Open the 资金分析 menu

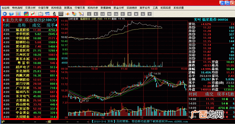[x=119, y=8]
